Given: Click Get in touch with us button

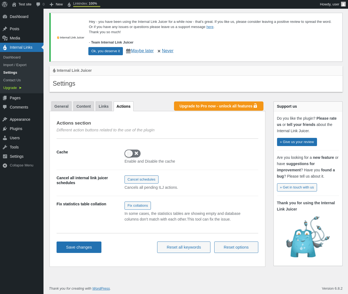Looking at the screenshot, I should point(297,187).
